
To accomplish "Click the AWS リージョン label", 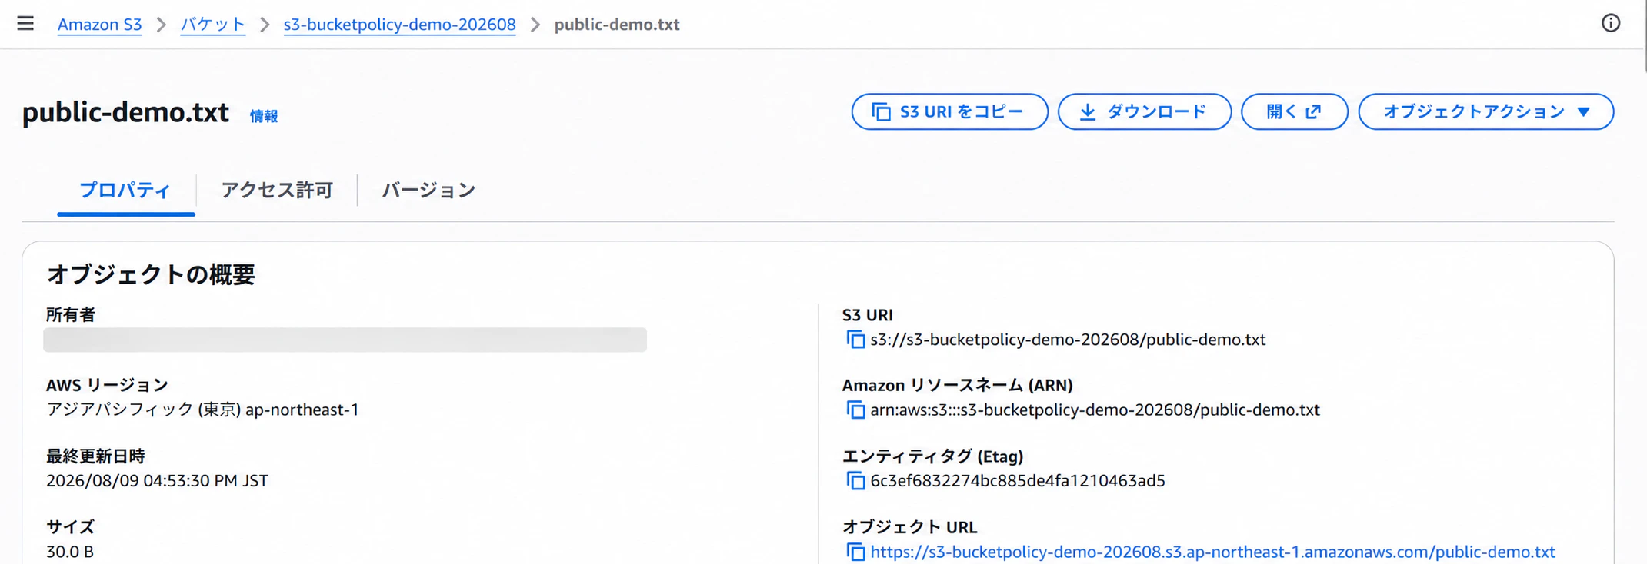I will (x=107, y=385).
